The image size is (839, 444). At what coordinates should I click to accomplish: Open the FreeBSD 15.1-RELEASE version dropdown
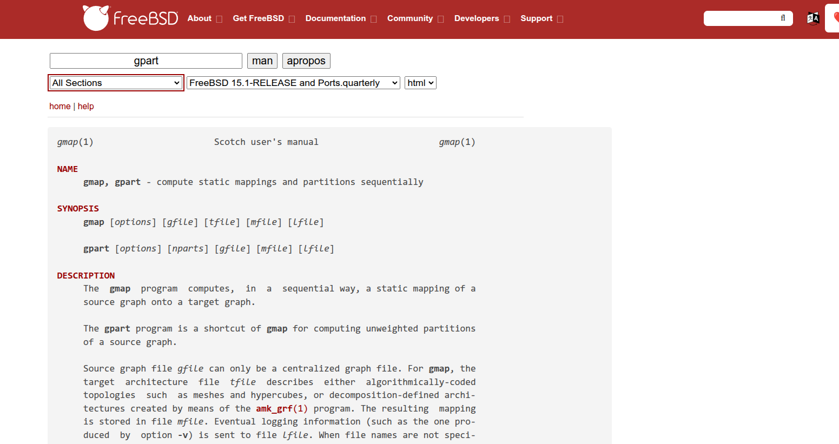tap(293, 83)
